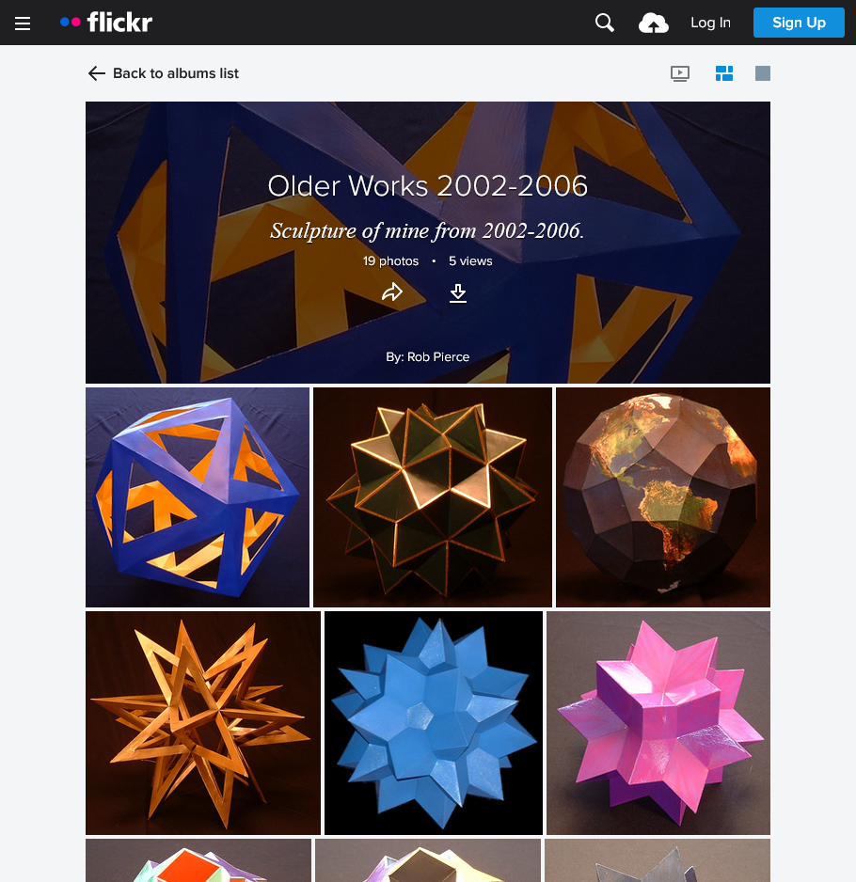
Task: Download the album with the download icon
Action: pyautogui.click(x=458, y=293)
